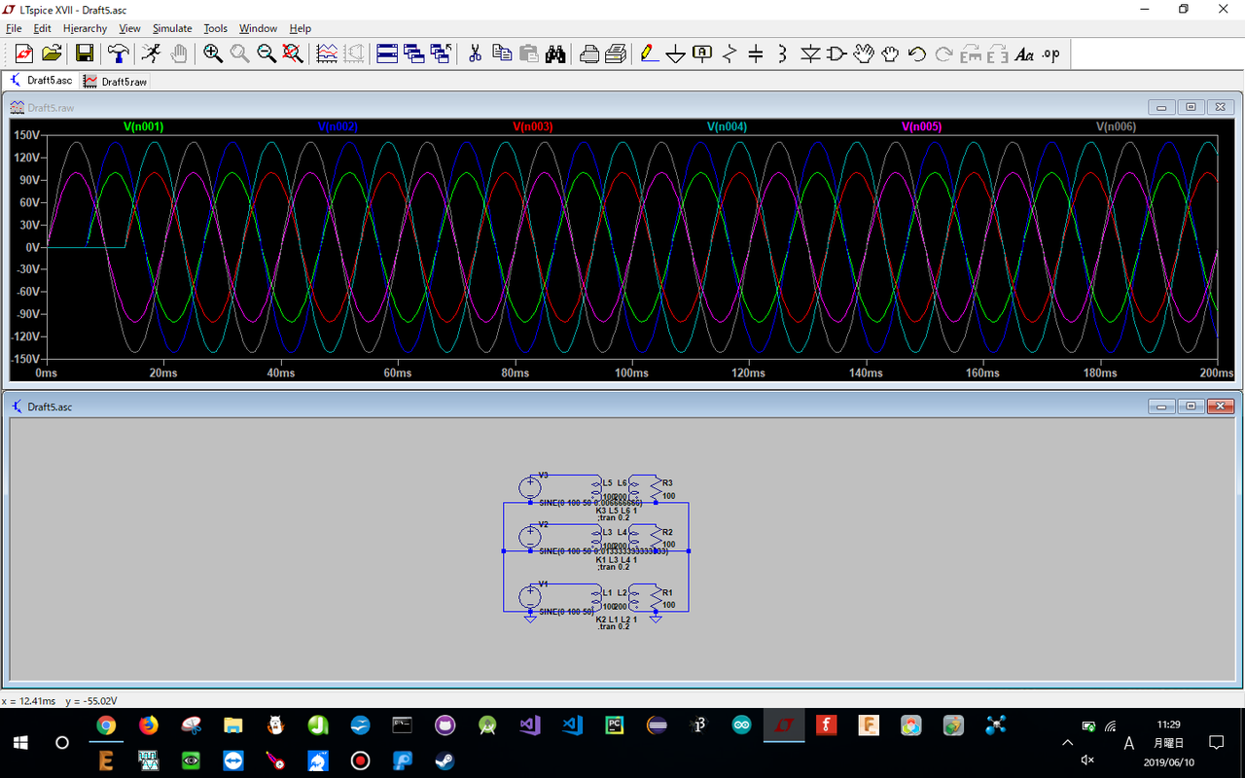
Task: Select the Diode component tool
Action: tap(810, 53)
